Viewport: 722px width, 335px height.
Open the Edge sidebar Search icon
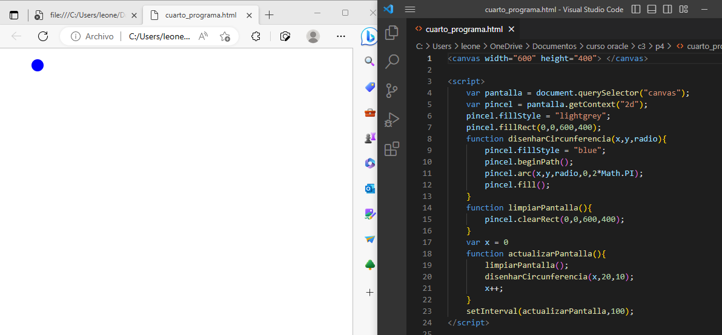[x=369, y=61]
